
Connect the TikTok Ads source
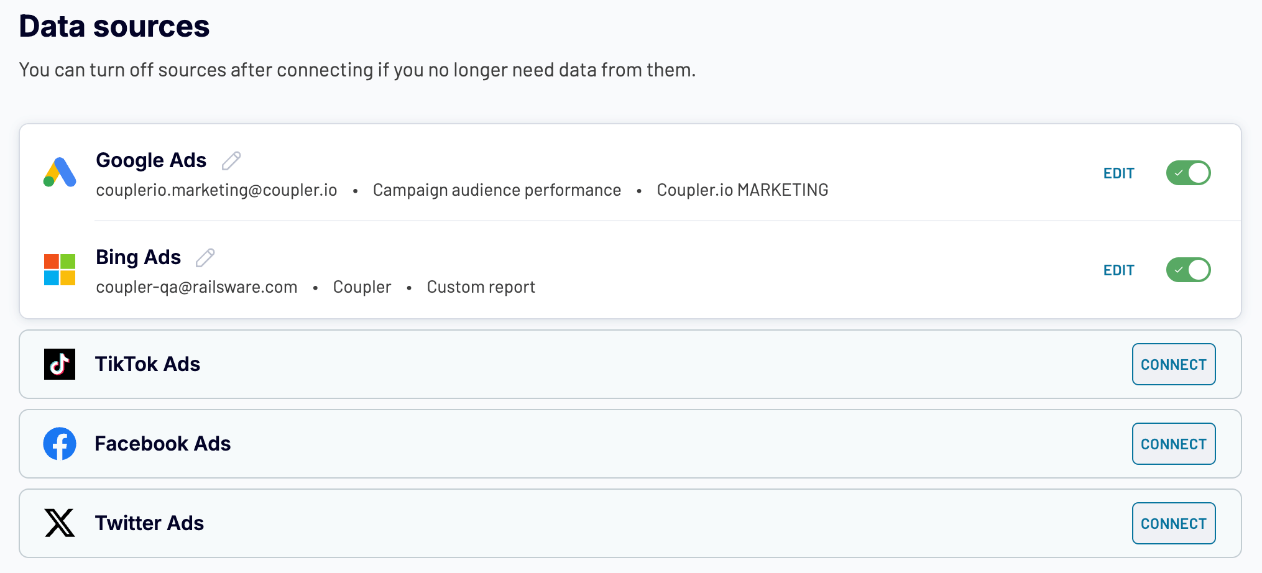pyautogui.click(x=1173, y=364)
